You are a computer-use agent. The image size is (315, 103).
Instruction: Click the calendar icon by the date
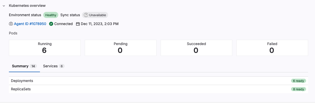click(78, 24)
